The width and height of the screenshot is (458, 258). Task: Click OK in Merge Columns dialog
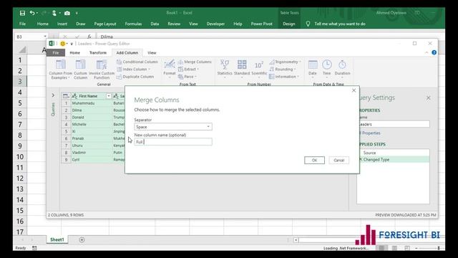tap(314, 160)
